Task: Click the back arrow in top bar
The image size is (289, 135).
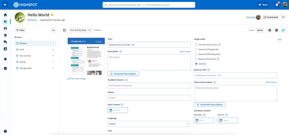Action: click(x=5, y=5)
